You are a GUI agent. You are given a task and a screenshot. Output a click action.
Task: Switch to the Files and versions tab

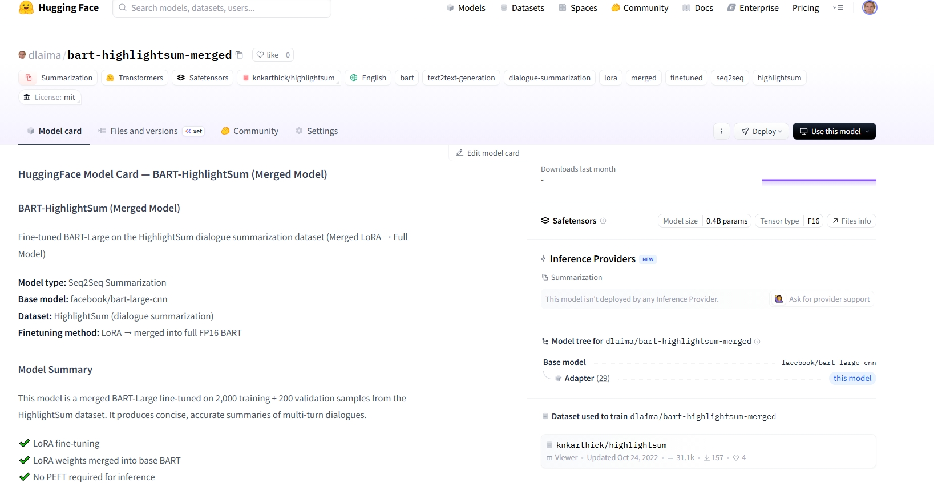[x=144, y=131]
